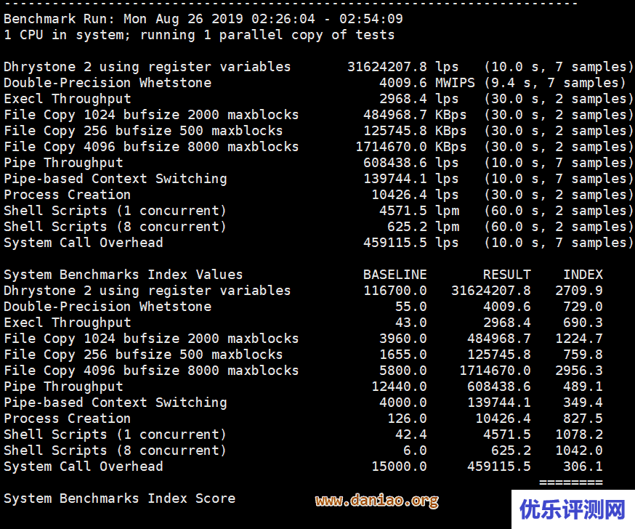Click the INDEX column header

coord(583,275)
